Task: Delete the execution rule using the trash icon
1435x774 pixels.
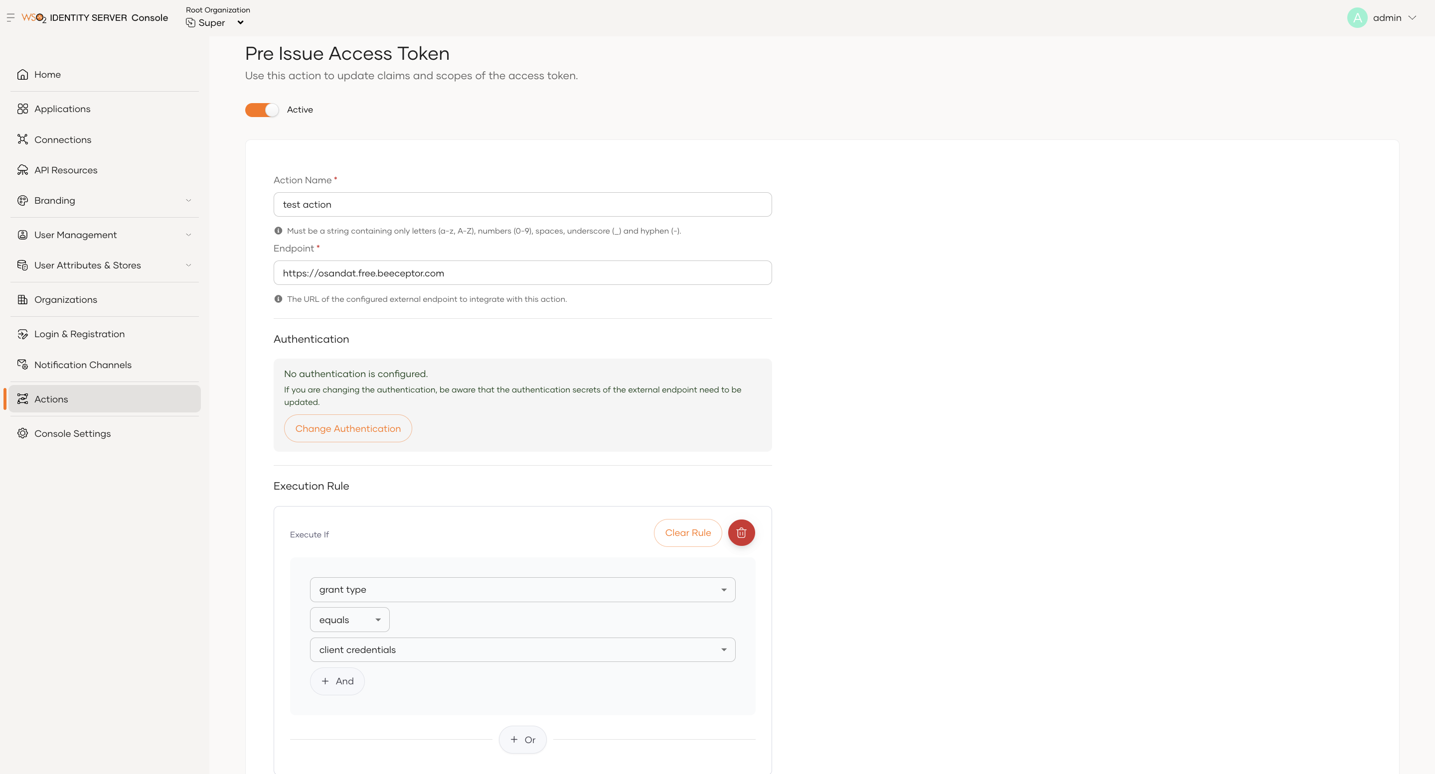Action: pos(741,532)
